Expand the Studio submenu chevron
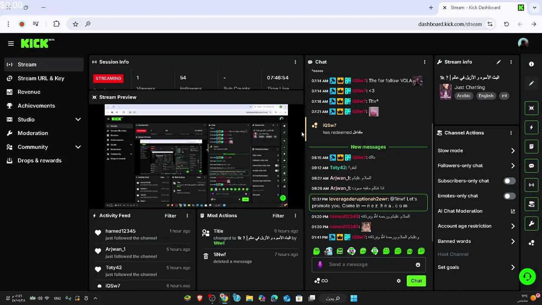The height and width of the screenshot is (305, 542). click(78, 119)
